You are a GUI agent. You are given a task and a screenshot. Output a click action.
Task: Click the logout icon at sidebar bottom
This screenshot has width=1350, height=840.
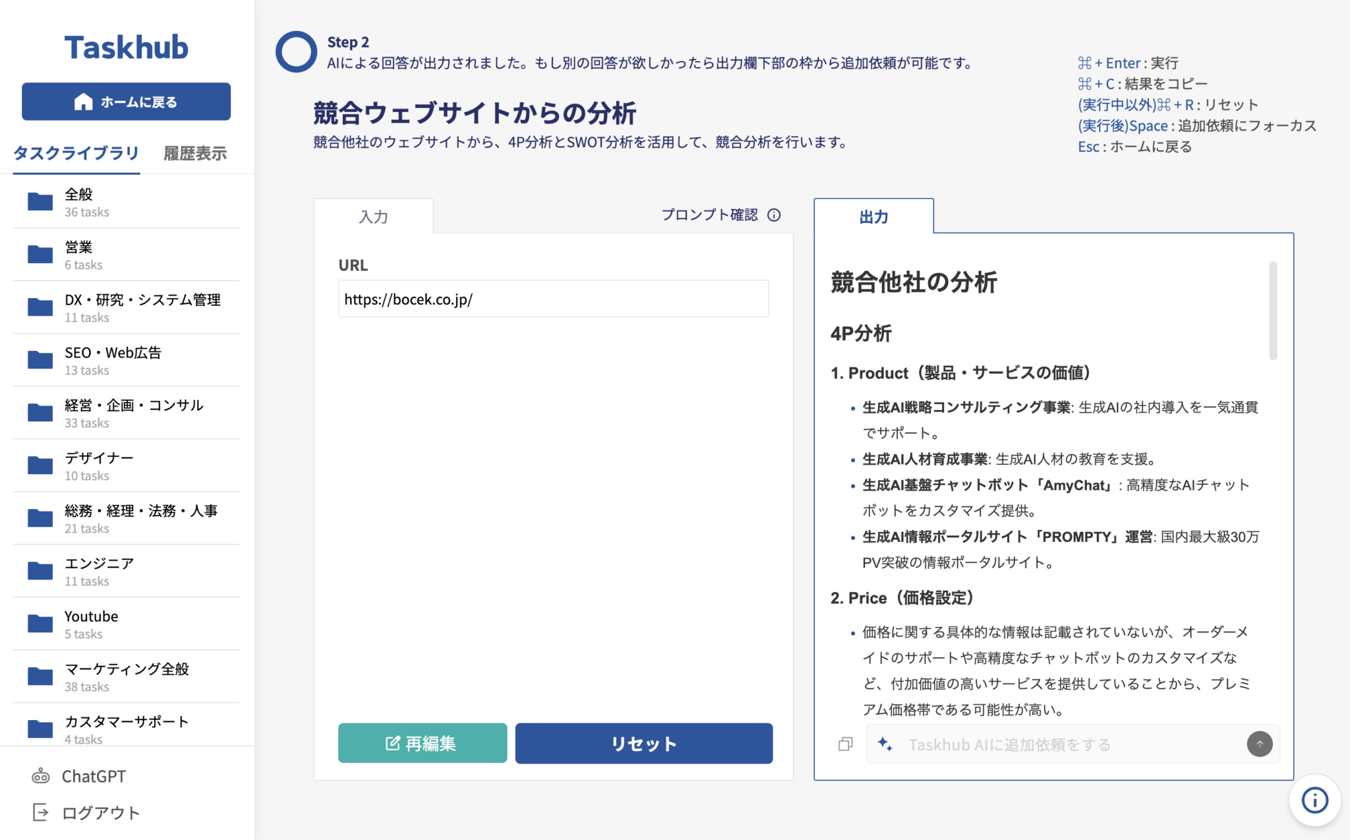tap(40, 812)
